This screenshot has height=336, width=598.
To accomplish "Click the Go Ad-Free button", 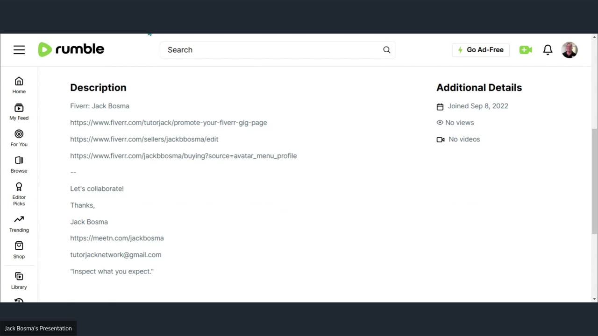I will [481, 50].
